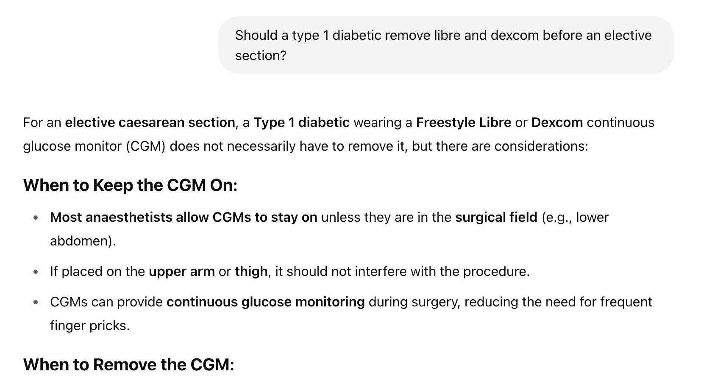Click the bullet before 'If placed on the'
This screenshot has width=712, height=386.
pyautogui.click(x=36, y=272)
